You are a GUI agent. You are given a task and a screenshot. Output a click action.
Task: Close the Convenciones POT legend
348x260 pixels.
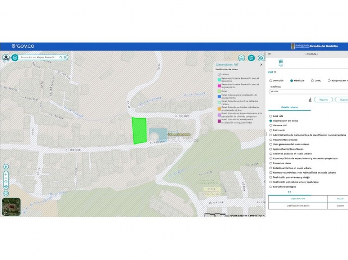point(261,64)
